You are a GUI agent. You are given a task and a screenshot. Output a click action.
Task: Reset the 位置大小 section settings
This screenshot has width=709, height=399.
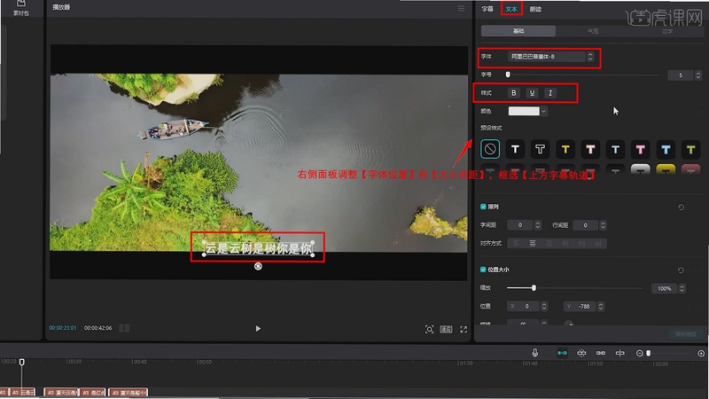click(681, 270)
